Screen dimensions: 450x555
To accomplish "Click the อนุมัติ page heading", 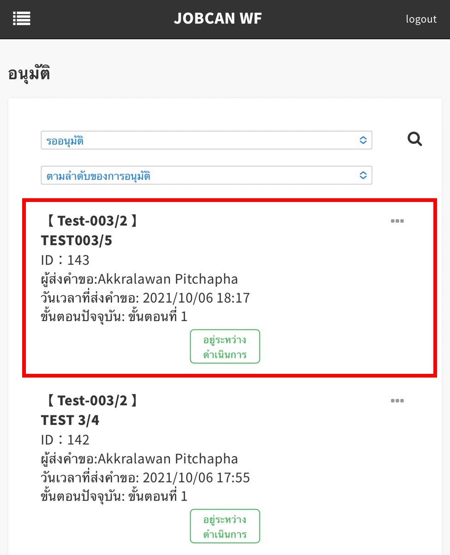I will pos(29,74).
